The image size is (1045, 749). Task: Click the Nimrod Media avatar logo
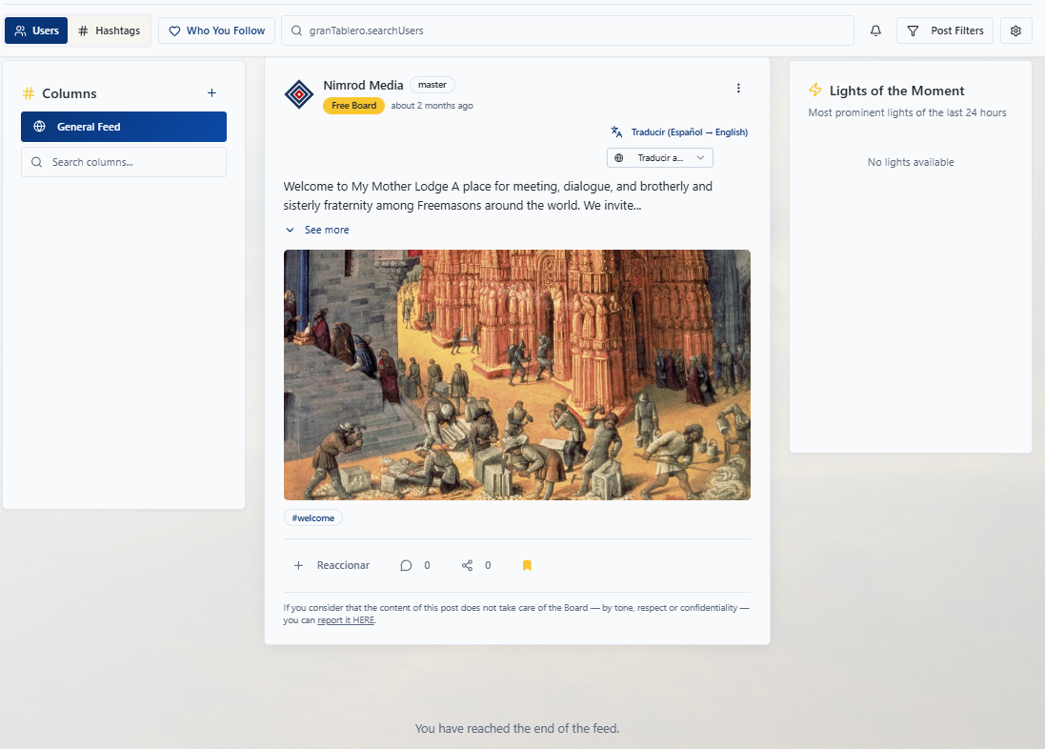click(x=299, y=94)
